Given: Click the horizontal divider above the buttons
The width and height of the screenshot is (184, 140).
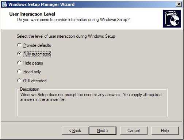Looking at the screenshot, I should (x=92, y=122).
